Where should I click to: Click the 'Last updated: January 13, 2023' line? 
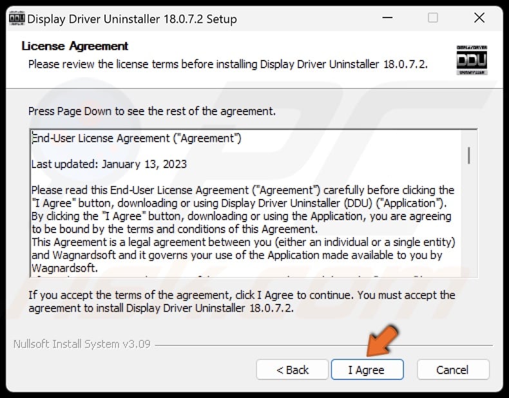(109, 164)
